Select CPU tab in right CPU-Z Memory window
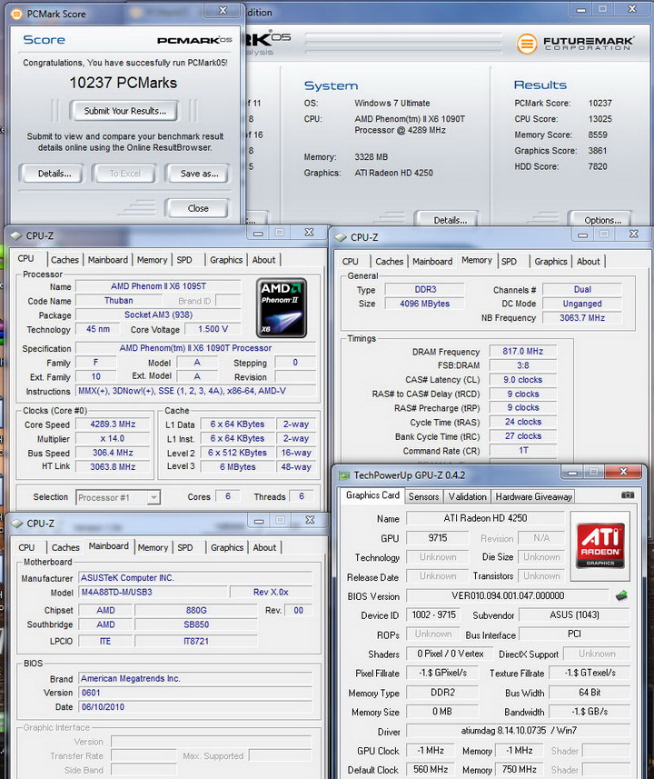Image resolution: width=654 pixels, height=779 pixels. (350, 261)
